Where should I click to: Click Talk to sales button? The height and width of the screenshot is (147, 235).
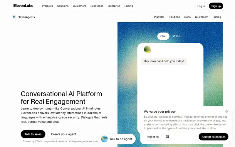[33, 134]
